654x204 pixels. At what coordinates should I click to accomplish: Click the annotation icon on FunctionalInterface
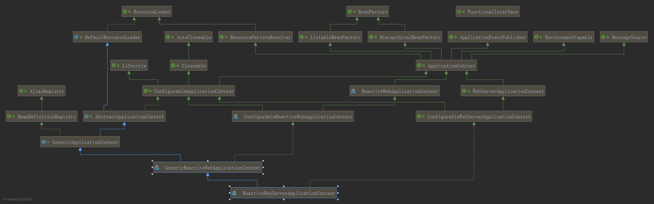(459, 11)
